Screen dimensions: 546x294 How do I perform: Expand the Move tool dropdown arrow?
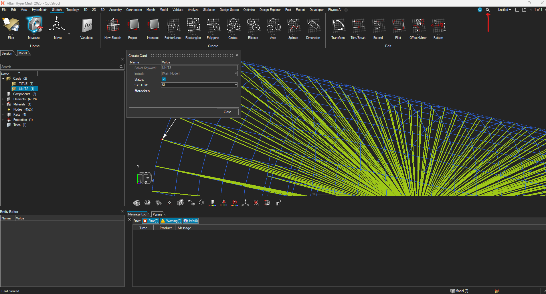[69, 34]
